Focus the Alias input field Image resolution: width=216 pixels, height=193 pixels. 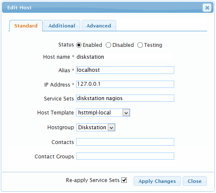point(125,70)
